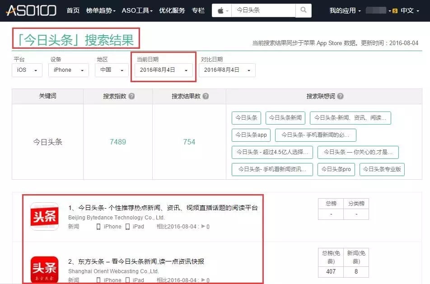
Task: Click the 今日头条 — 你关心的,才是... tag
Action: pyautogui.click(x=358, y=152)
